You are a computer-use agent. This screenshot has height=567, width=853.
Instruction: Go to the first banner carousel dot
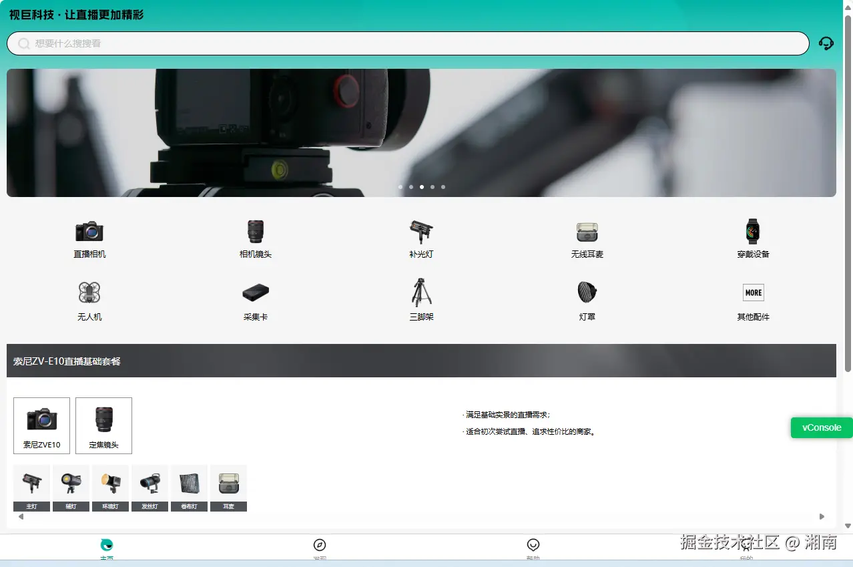click(x=400, y=187)
